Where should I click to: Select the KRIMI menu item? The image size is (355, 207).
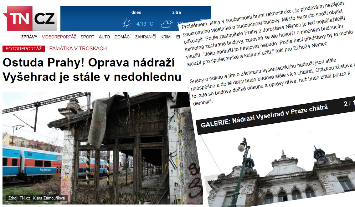(x=166, y=37)
